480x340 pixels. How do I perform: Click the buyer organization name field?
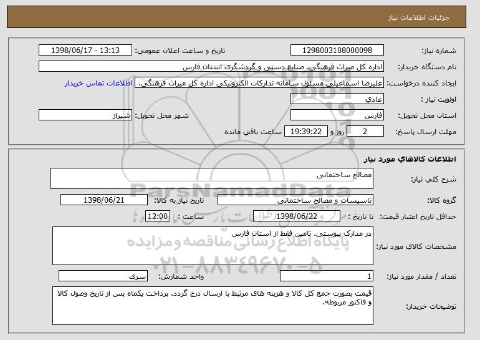211,67
